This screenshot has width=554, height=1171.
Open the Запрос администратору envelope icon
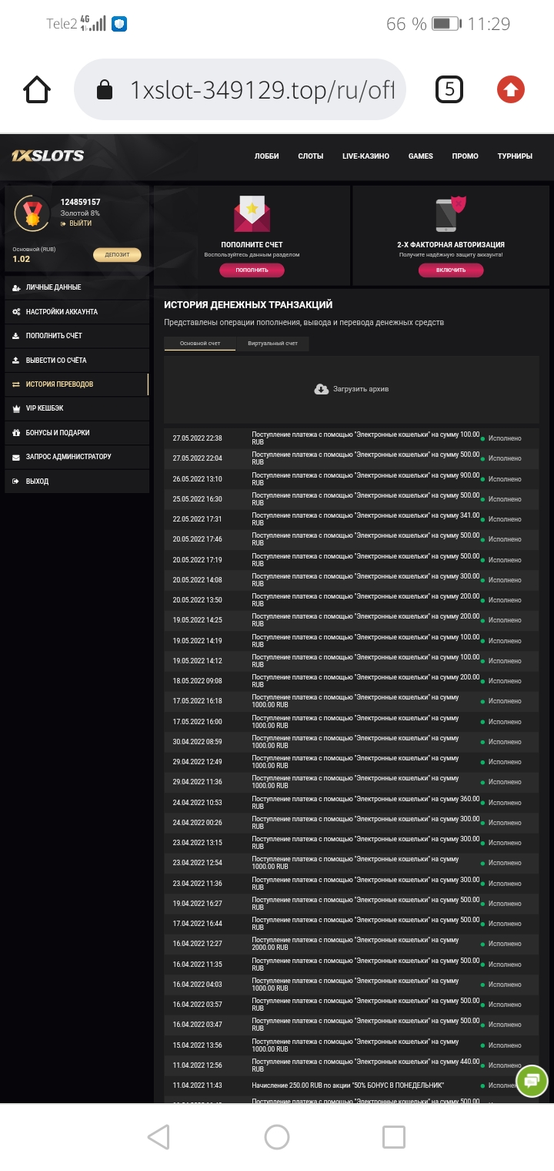point(17,457)
